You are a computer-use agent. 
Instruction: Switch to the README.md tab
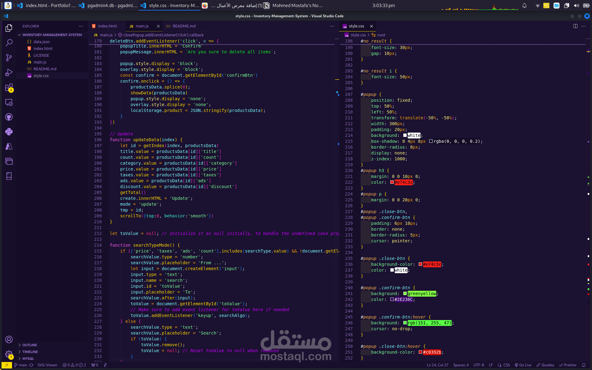click(x=184, y=26)
